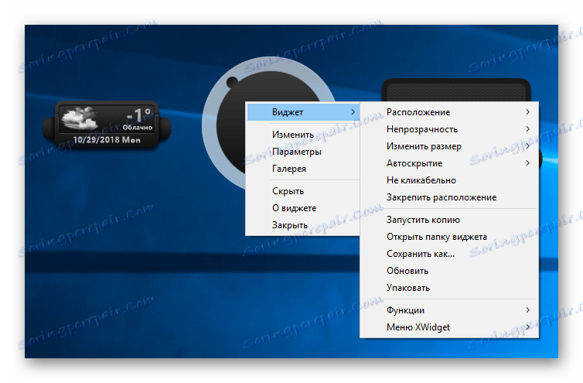Click the arrow beside Виджет
Image resolution: width=583 pixels, height=383 pixels.
coord(353,112)
